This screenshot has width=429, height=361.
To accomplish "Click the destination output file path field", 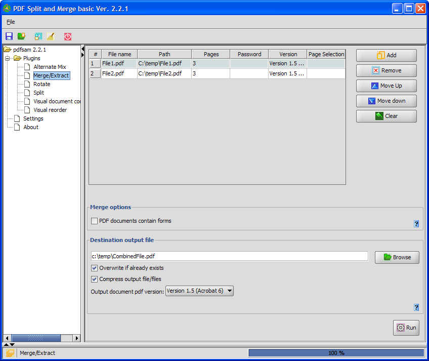I will pyautogui.click(x=229, y=256).
